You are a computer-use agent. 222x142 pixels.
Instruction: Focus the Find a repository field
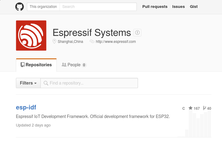tap(92, 83)
